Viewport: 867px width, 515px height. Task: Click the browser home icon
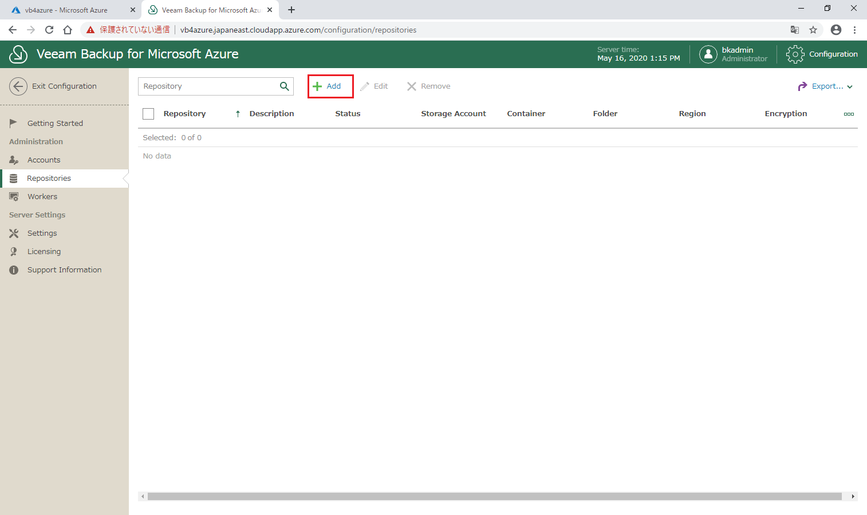[x=68, y=30]
